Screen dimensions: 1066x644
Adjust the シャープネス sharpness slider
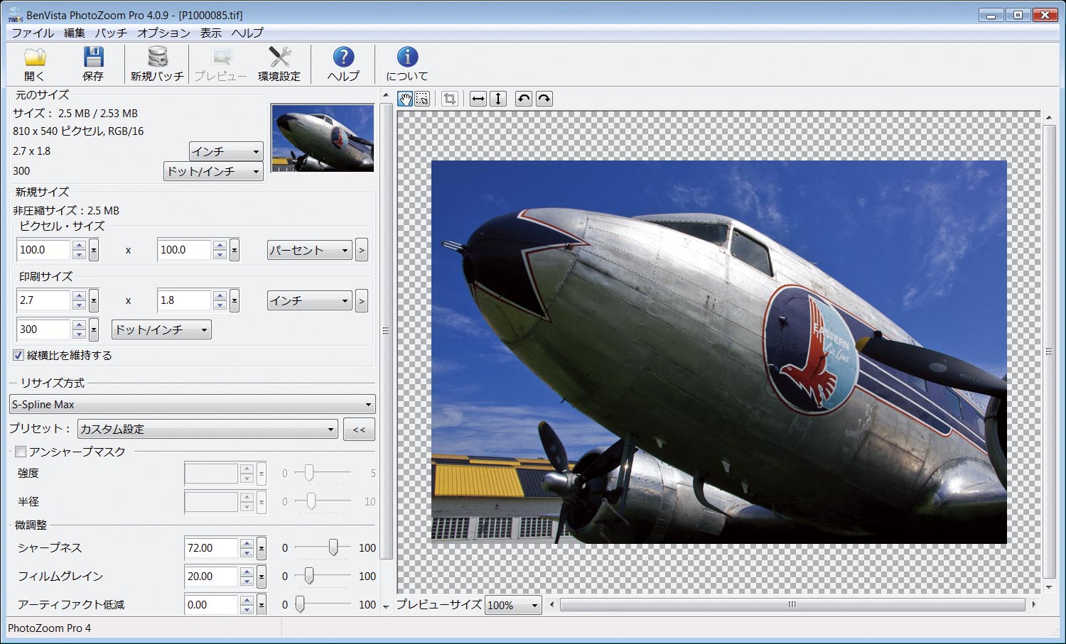333,547
